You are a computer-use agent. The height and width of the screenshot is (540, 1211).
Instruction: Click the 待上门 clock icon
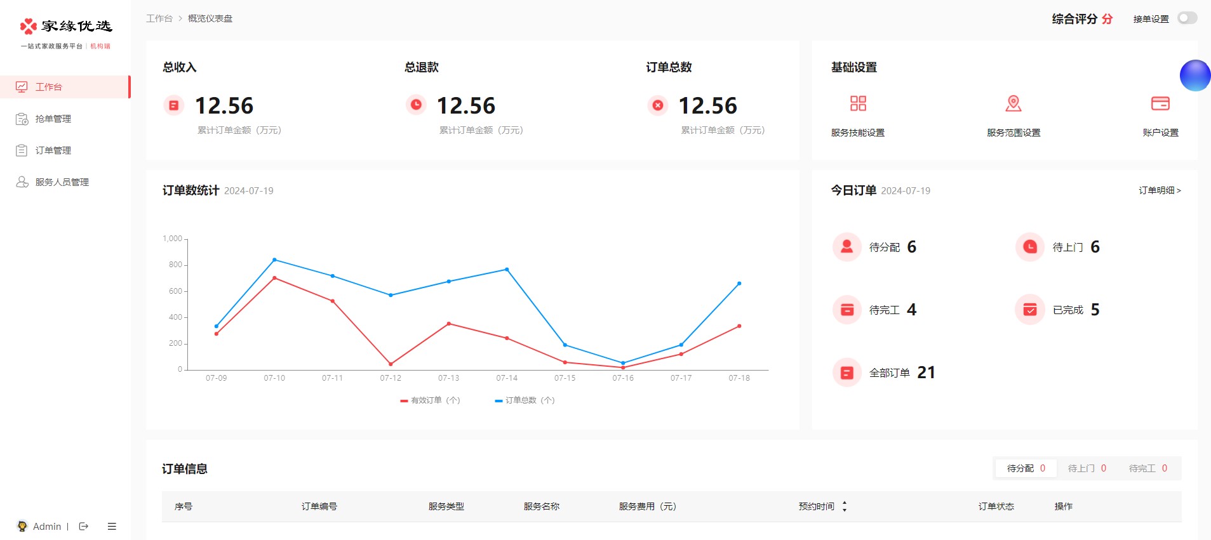pos(1030,247)
